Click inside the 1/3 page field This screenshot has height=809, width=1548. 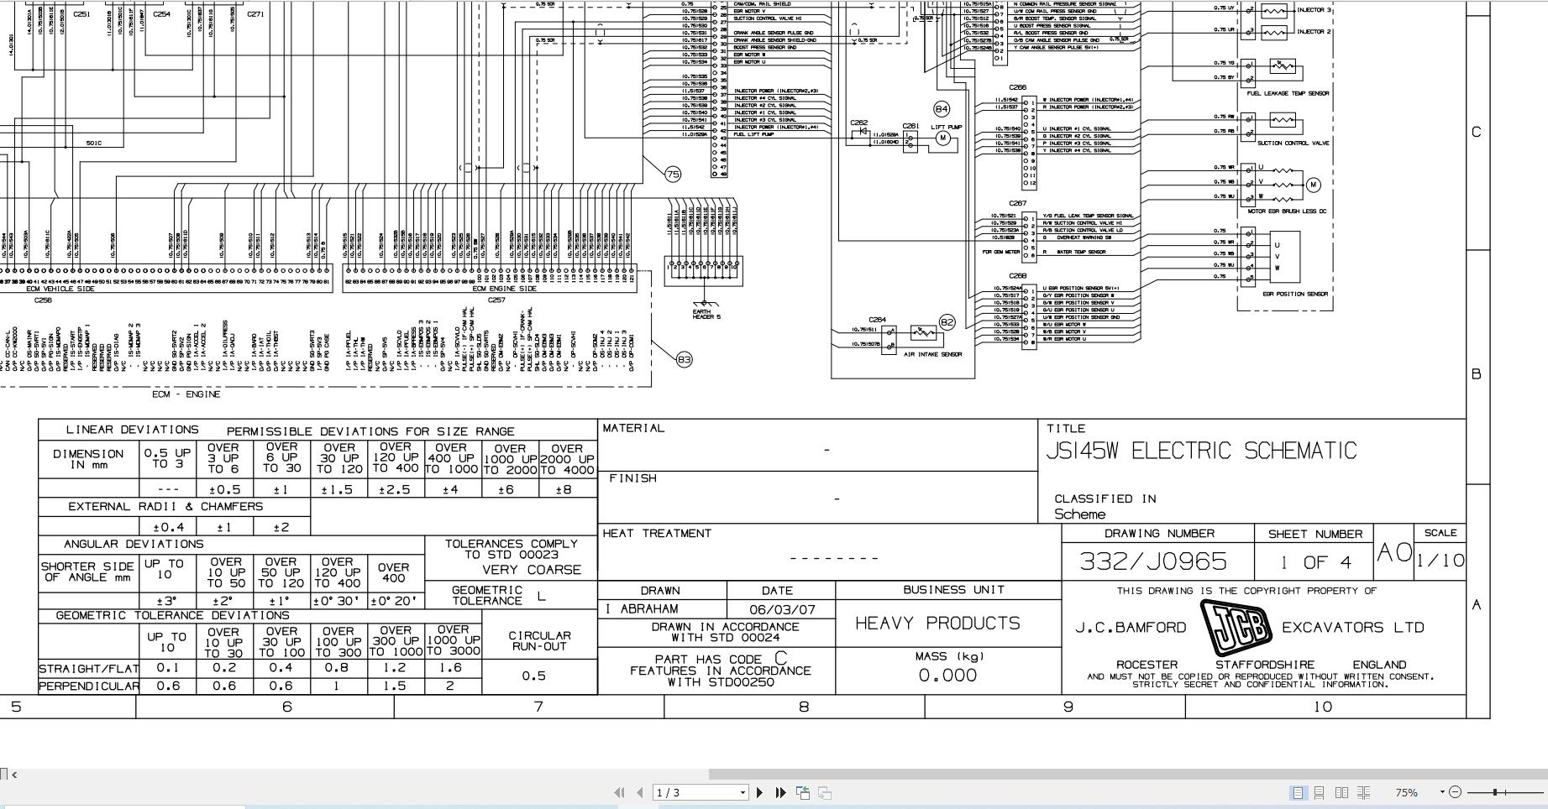(672, 791)
